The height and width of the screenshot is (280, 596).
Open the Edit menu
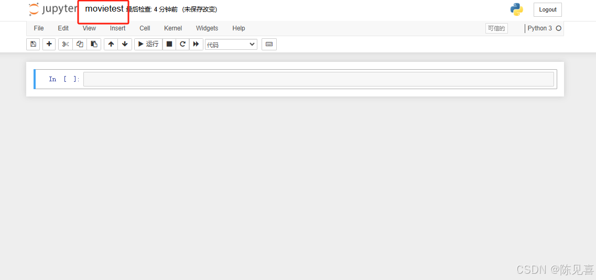point(63,28)
